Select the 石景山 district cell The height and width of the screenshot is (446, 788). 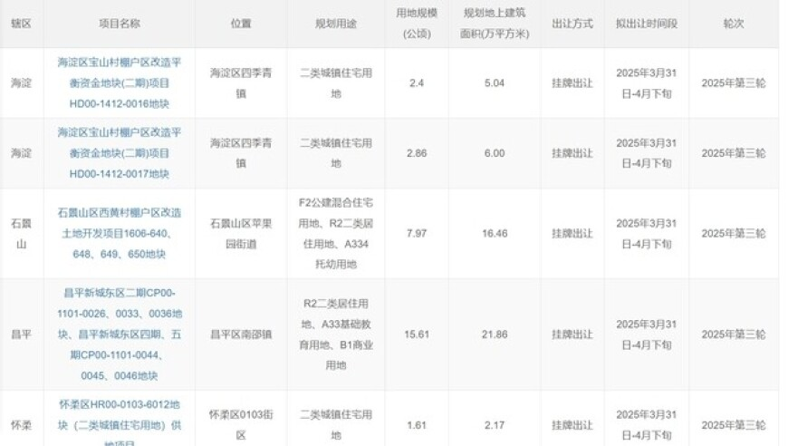21,233
